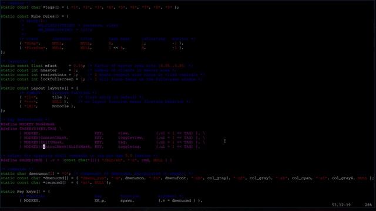This screenshot has width=376, height=211.
Task: Click the 'nmaster' variable name
Action: pyautogui.click(x=48, y=70)
